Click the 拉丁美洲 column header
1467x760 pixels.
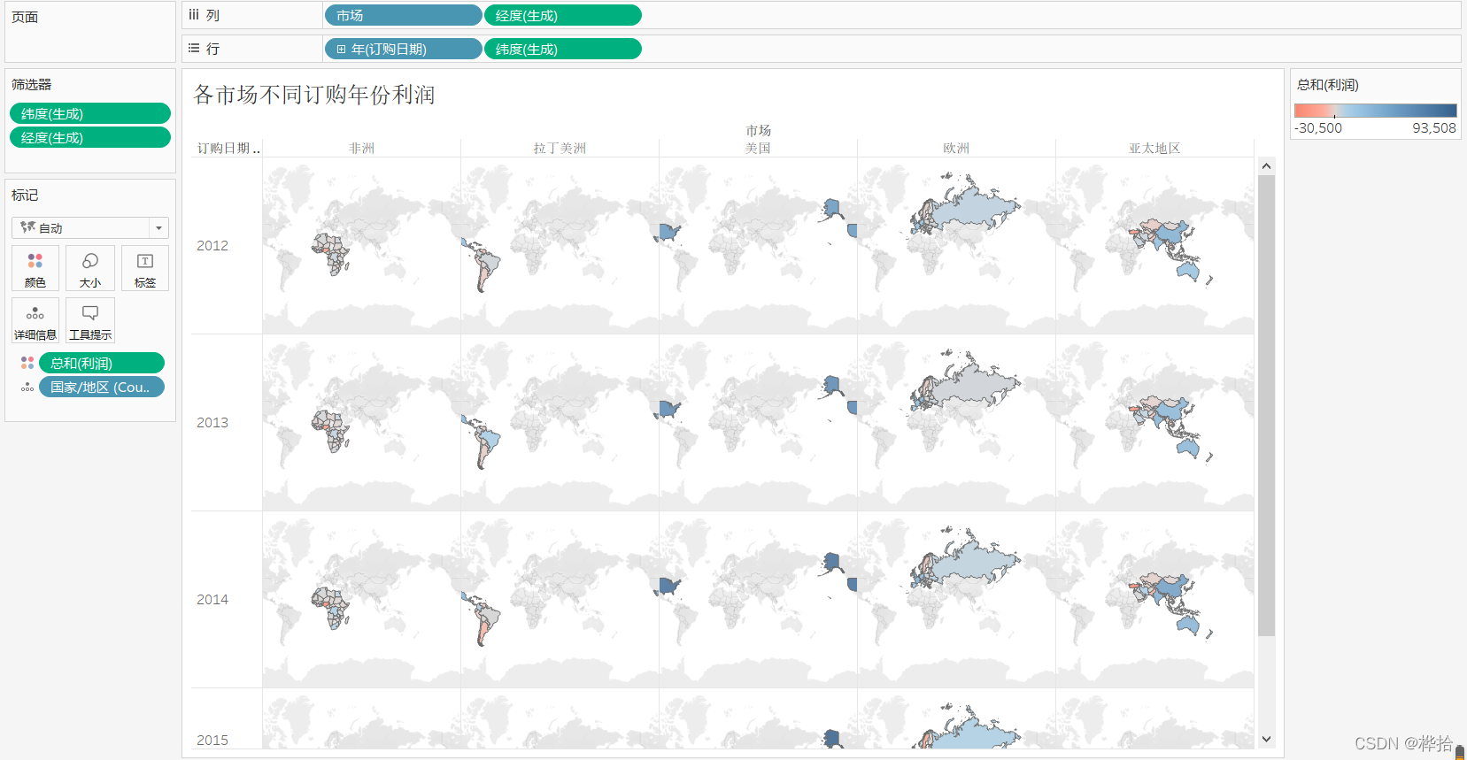coord(560,149)
